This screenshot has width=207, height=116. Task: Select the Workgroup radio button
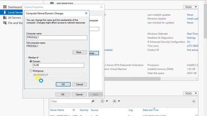tap(31, 71)
